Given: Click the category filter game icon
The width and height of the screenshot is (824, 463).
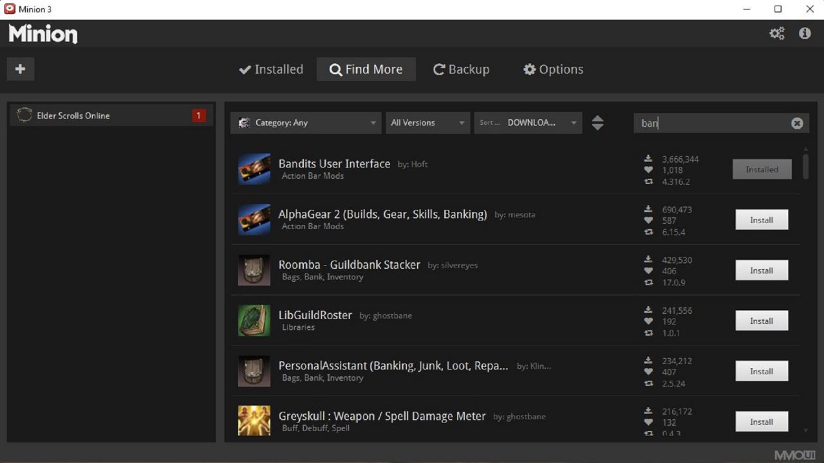Looking at the screenshot, I should 244,122.
